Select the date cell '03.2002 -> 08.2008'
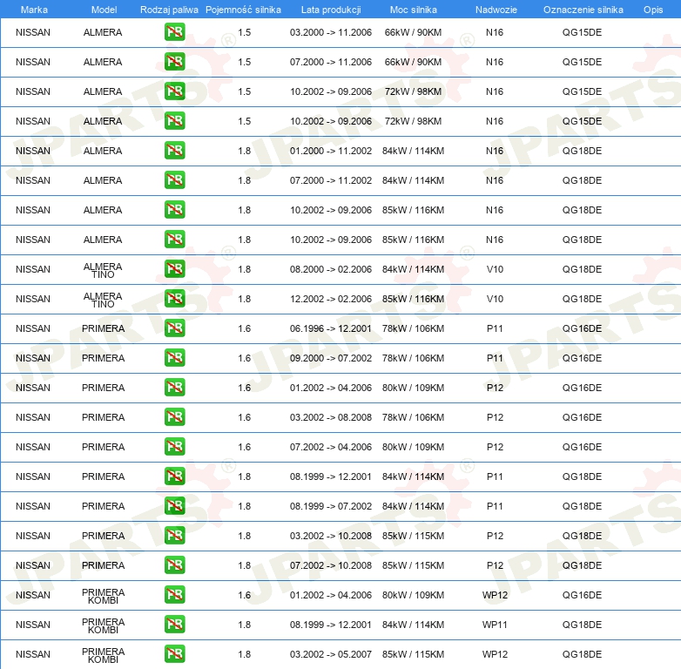The height and width of the screenshot is (669, 681). pyautogui.click(x=331, y=417)
